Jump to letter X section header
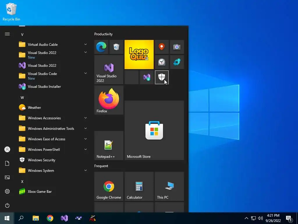The image size is (298, 224). pyautogui.click(x=22, y=181)
